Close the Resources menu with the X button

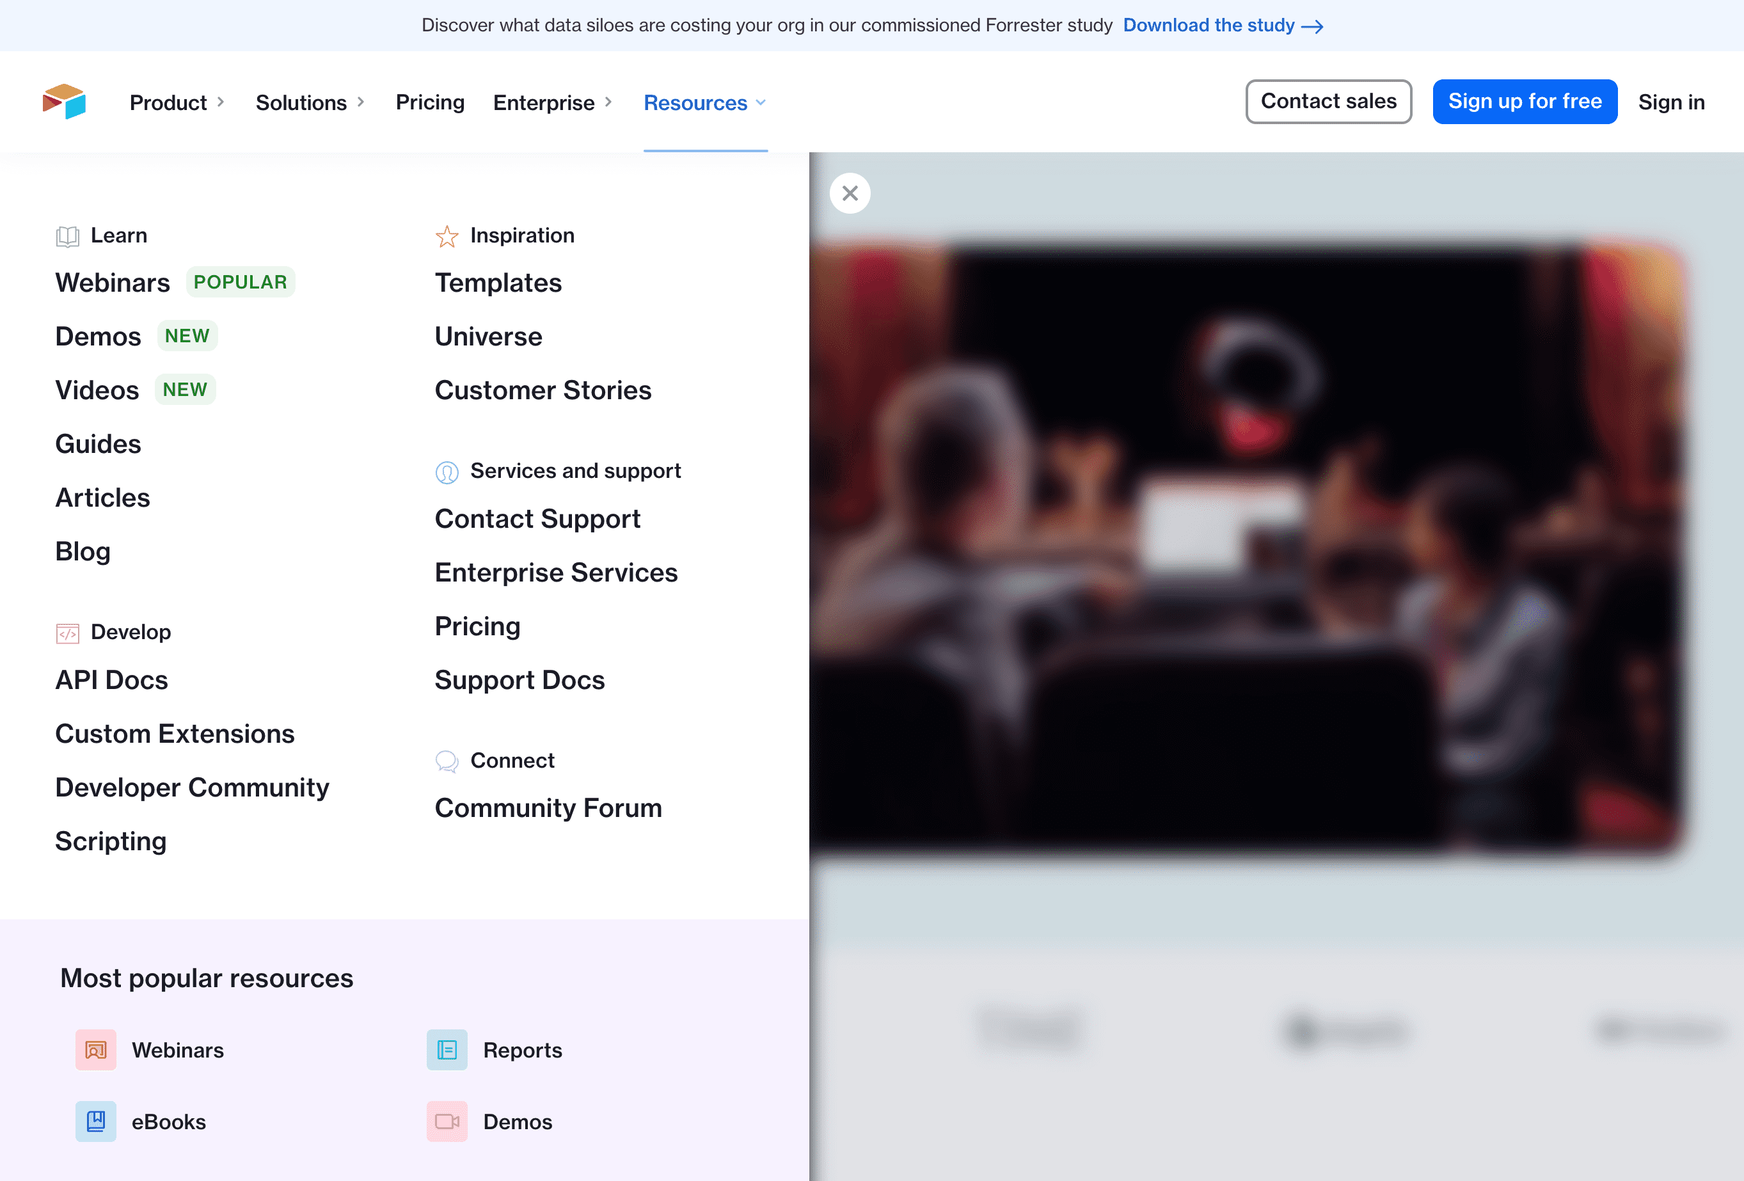click(x=850, y=194)
